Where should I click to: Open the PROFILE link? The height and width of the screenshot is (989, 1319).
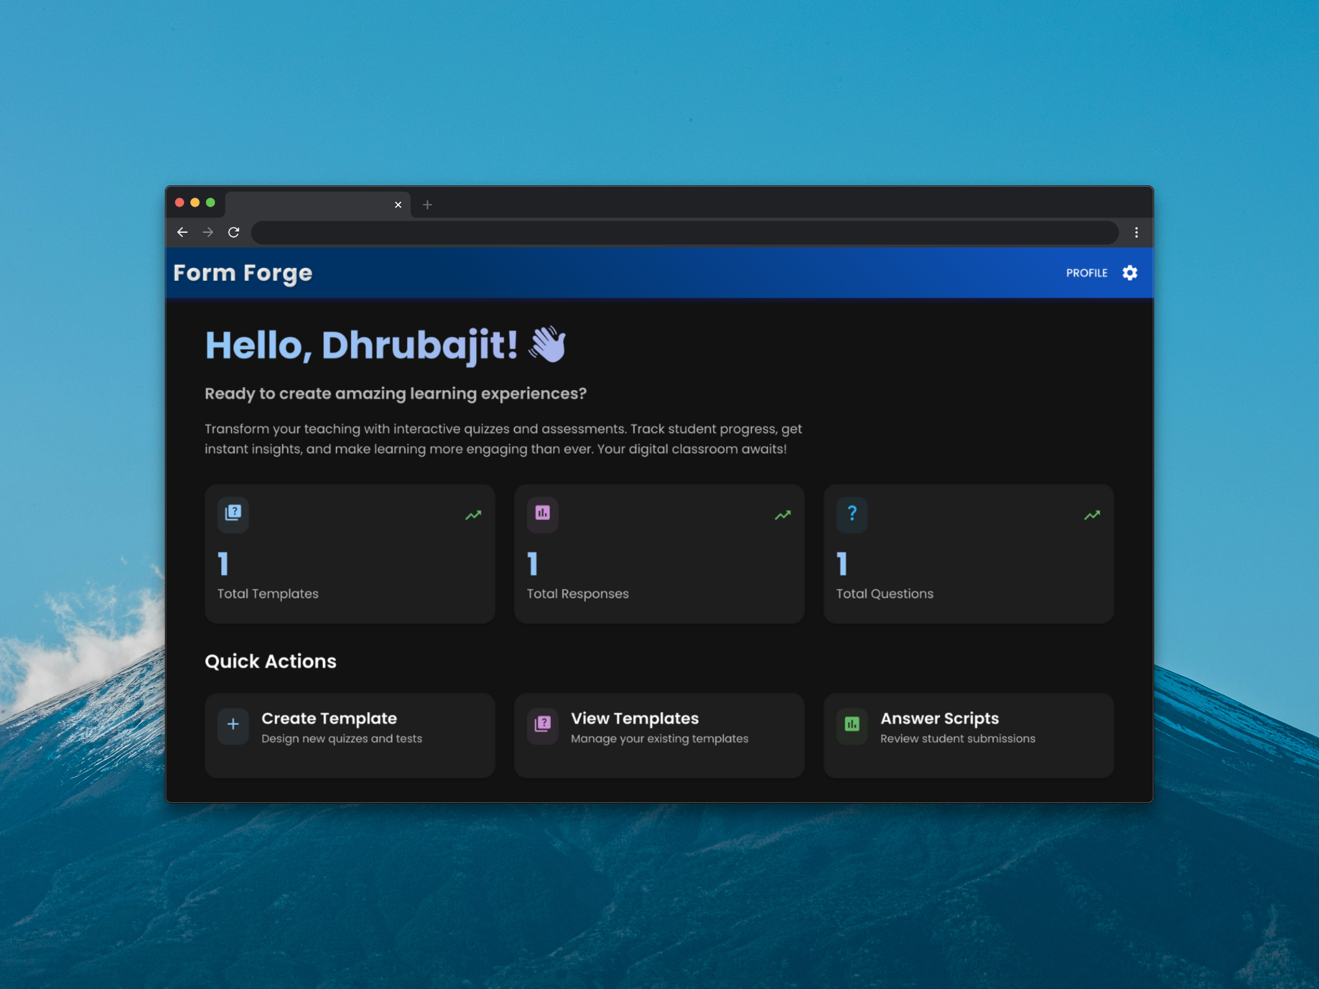click(1086, 273)
